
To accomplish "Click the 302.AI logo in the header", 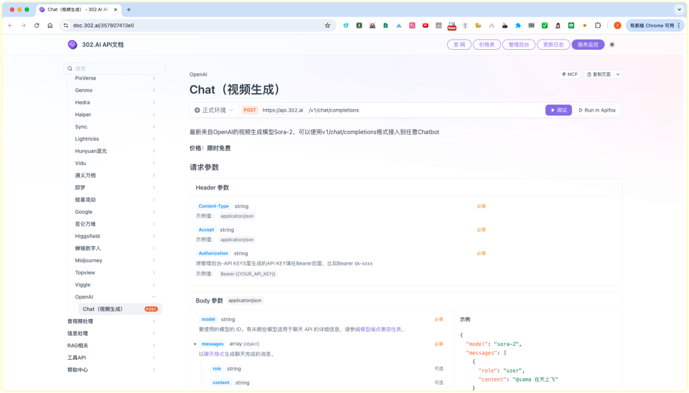I will pyautogui.click(x=72, y=45).
